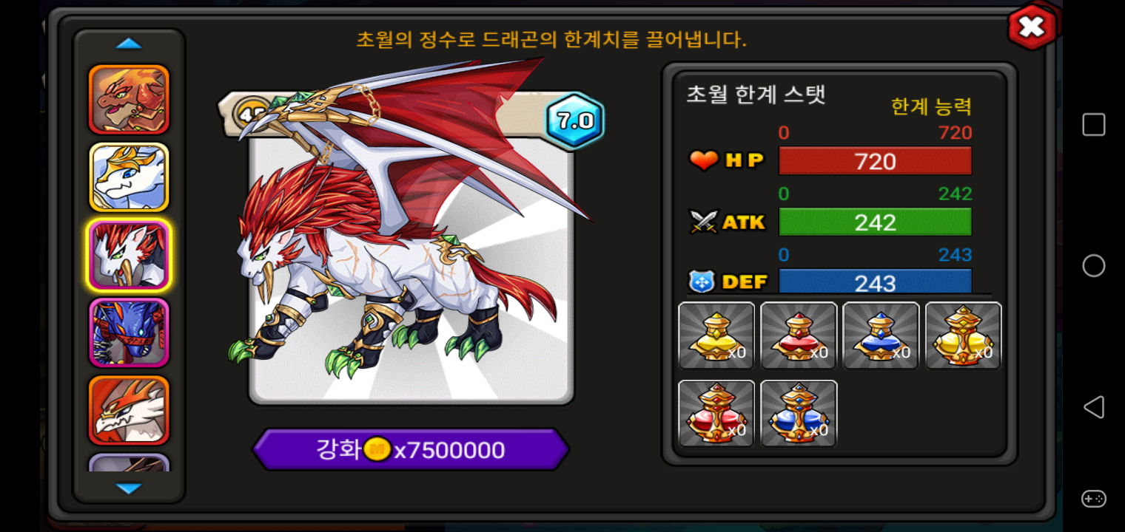Select the small red essence potion

(x=799, y=335)
